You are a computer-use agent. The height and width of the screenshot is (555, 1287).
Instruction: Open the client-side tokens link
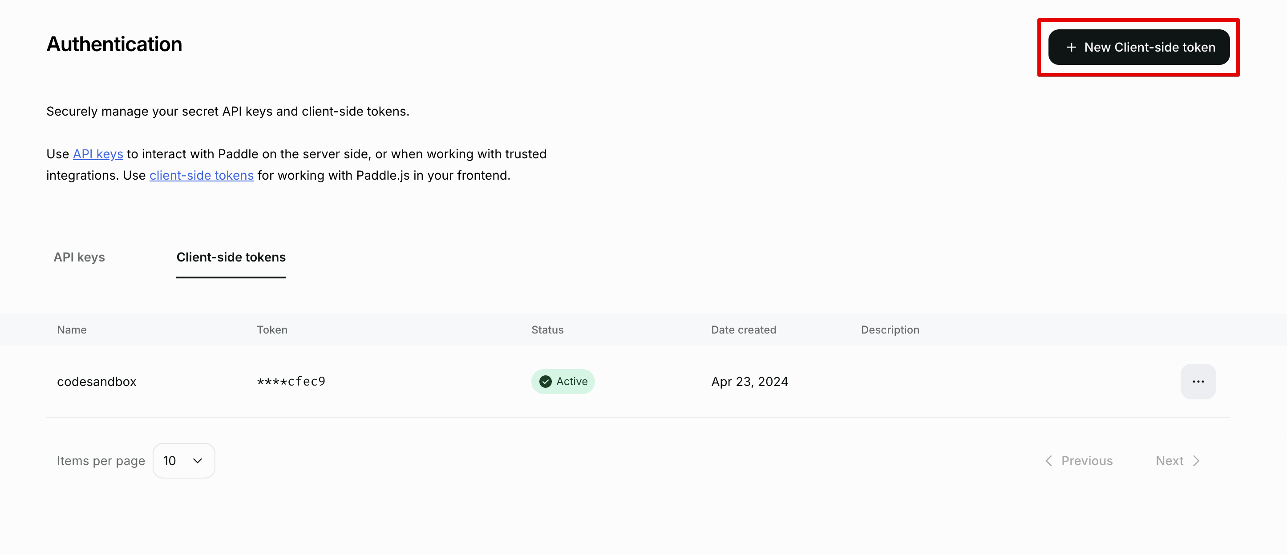click(x=201, y=175)
